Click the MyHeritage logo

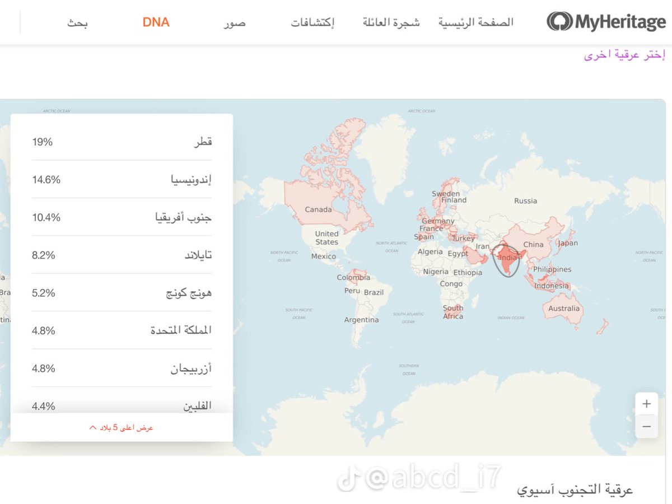(606, 22)
